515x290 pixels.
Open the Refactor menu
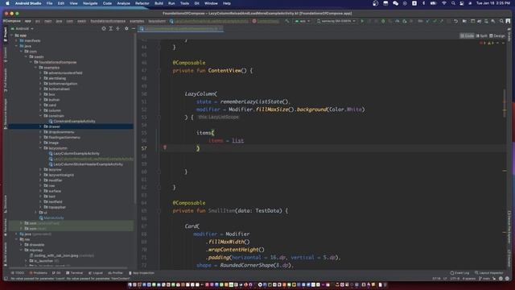click(x=142, y=3)
